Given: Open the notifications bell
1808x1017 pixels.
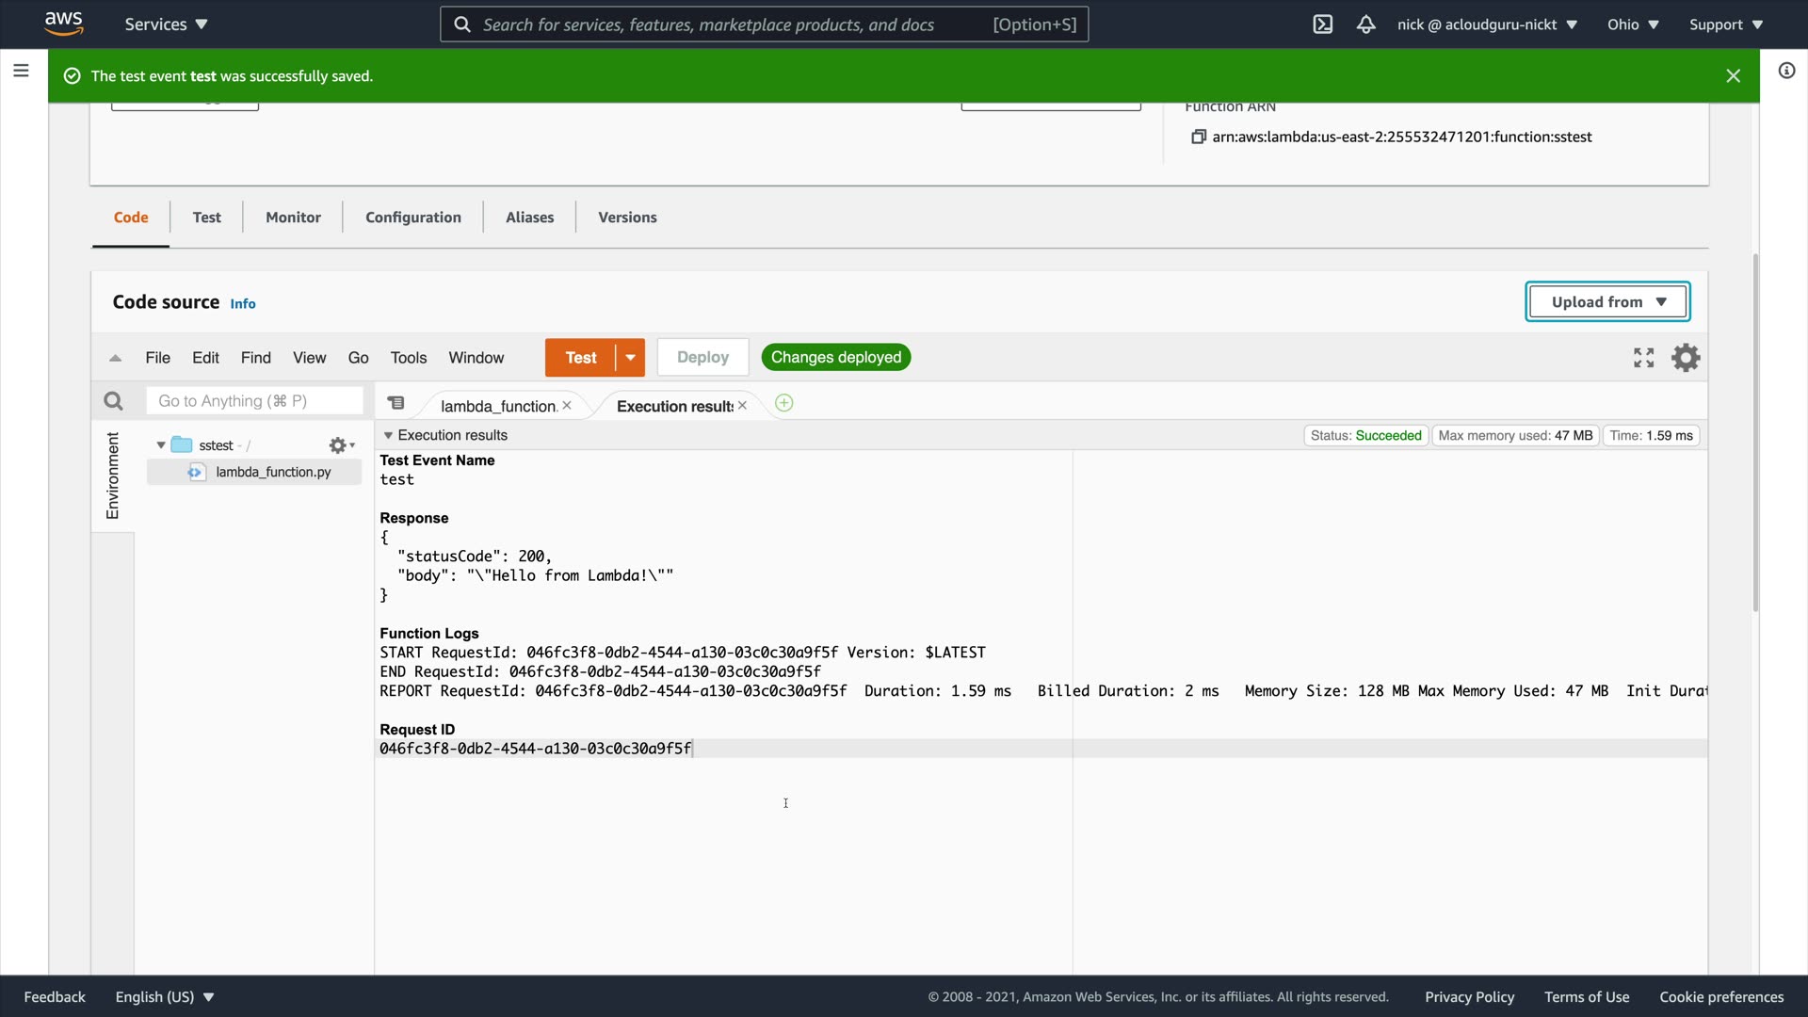Looking at the screenshot, I should pyautogui.click(x=1365, y=24).
